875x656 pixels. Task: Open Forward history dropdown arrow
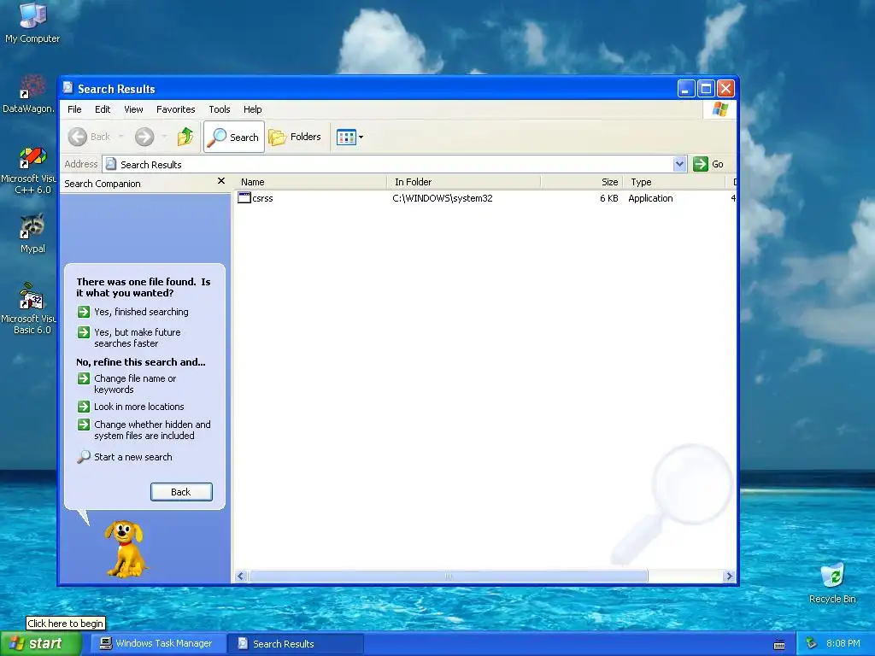tap(164, 137)
